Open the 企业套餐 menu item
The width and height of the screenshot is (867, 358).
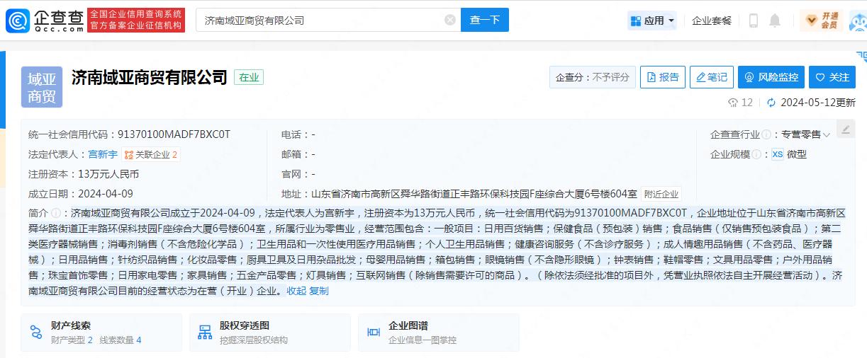(x=712, y=21)
